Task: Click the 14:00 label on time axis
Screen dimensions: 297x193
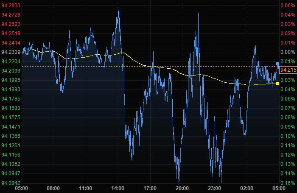Action: [x=118, y=188]
